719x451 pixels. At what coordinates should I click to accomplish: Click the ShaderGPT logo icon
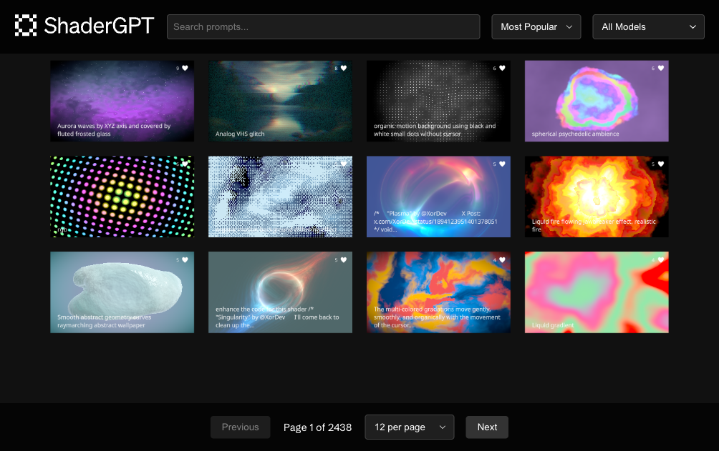click(x=26, y=24)
